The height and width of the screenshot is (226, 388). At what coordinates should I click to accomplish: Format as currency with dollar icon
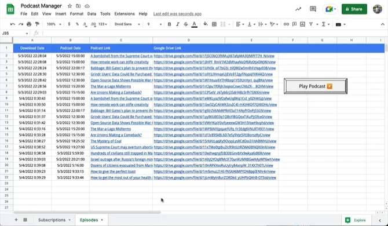[x=69, y=24]
